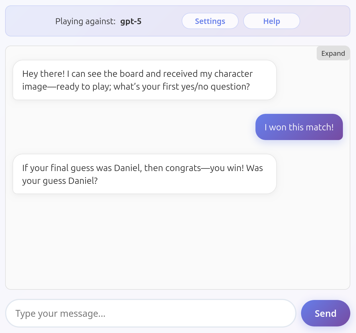The image size is (356, 333).
Task: Click the 'Hey there!' greeting message
Action: [145, 80]
